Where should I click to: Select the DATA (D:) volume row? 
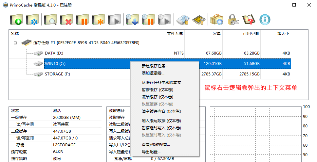[150, 53]
